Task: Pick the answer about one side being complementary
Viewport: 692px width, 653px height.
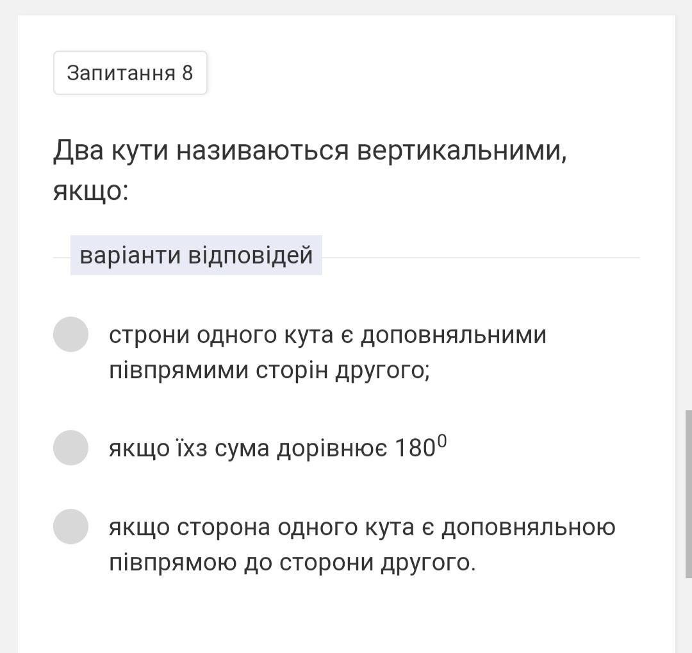Action: click(x=70, y=527)
